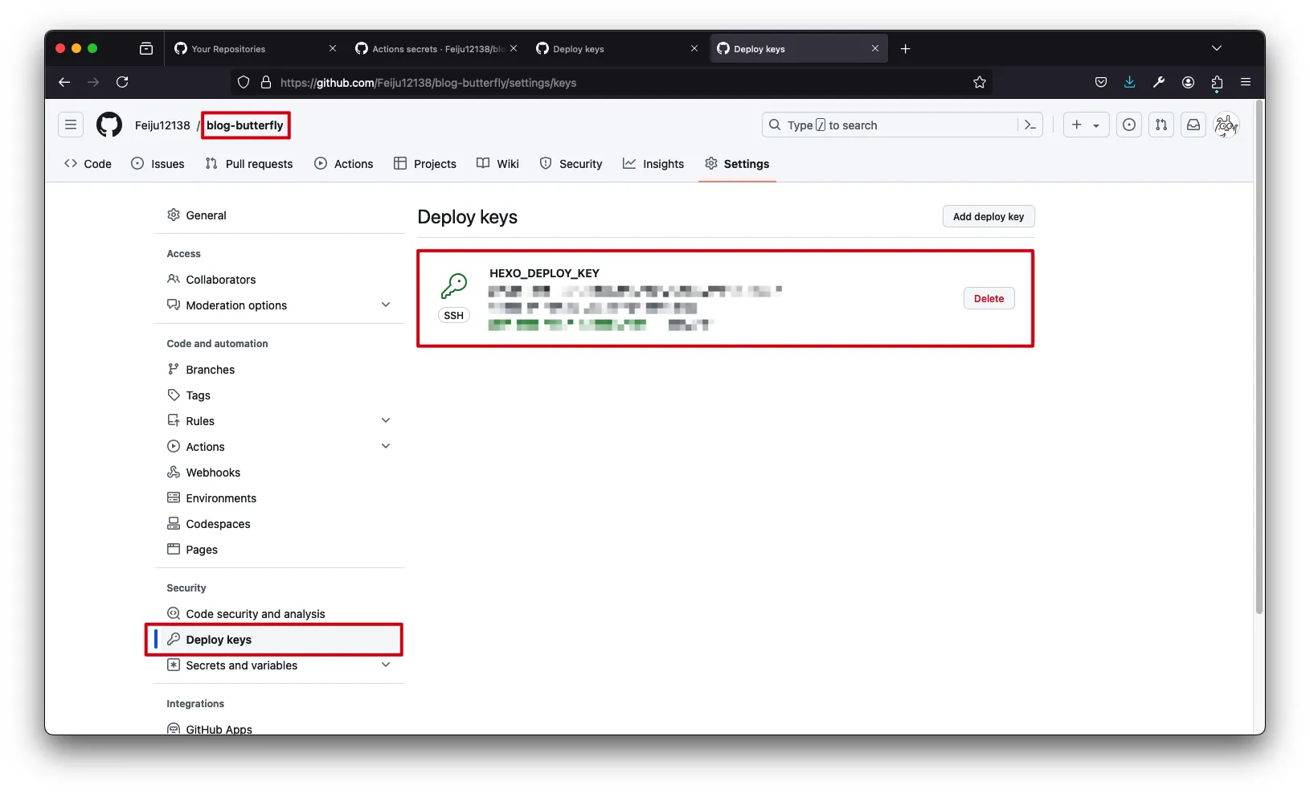Viewport: 1310px width, 794px height.
Task: Reload the page in the browser
Action: point(122,83)
